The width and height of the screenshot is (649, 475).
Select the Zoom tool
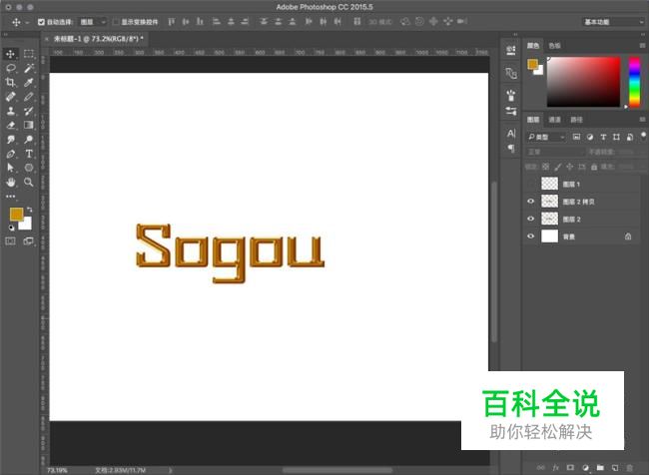[x=29, y=182]
